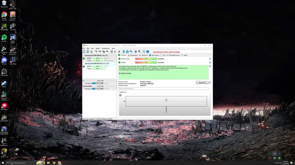Screen dimensions: 295x165
Task: Switch to the Overview tab
Action: click(x=122, y=55)
